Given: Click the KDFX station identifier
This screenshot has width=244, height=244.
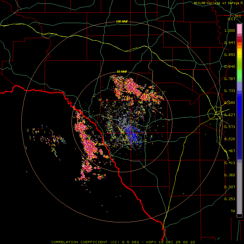Looking at the screenshot, I should coord(152,242).
